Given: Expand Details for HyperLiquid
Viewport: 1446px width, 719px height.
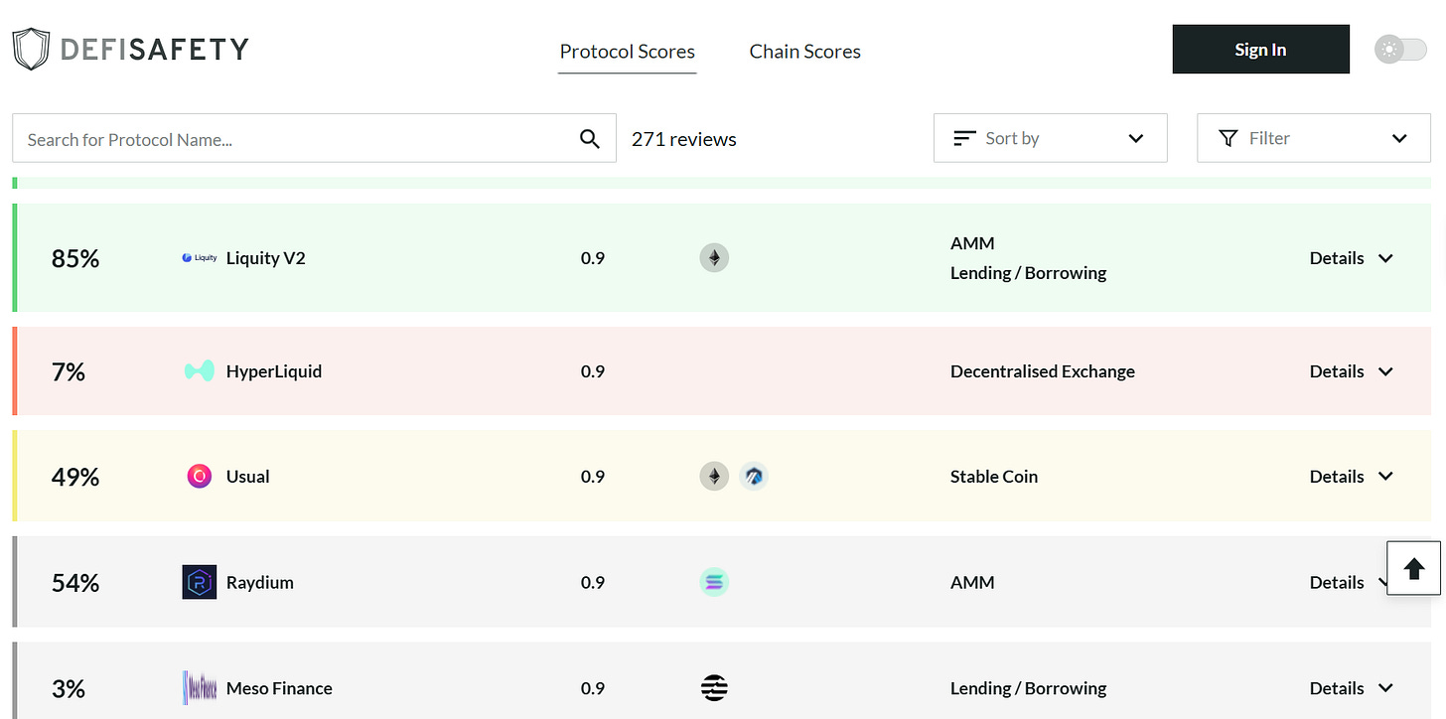Looking at the screenshot, I should click(1352, 370).
